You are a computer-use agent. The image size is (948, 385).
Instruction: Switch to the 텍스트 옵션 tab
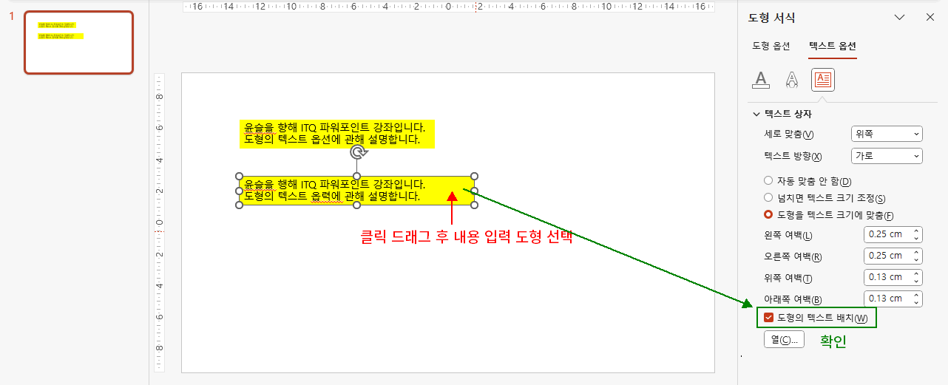point(833,46)
